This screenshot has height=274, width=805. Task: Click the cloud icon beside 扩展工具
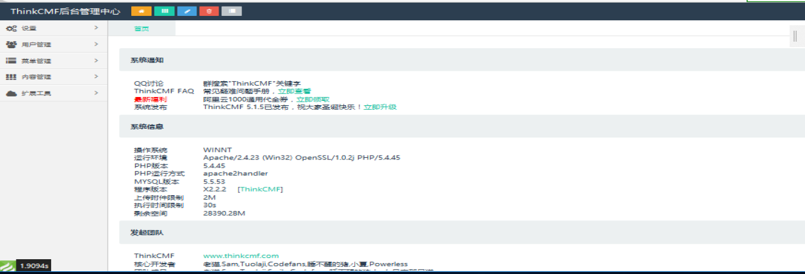(11, 93)
